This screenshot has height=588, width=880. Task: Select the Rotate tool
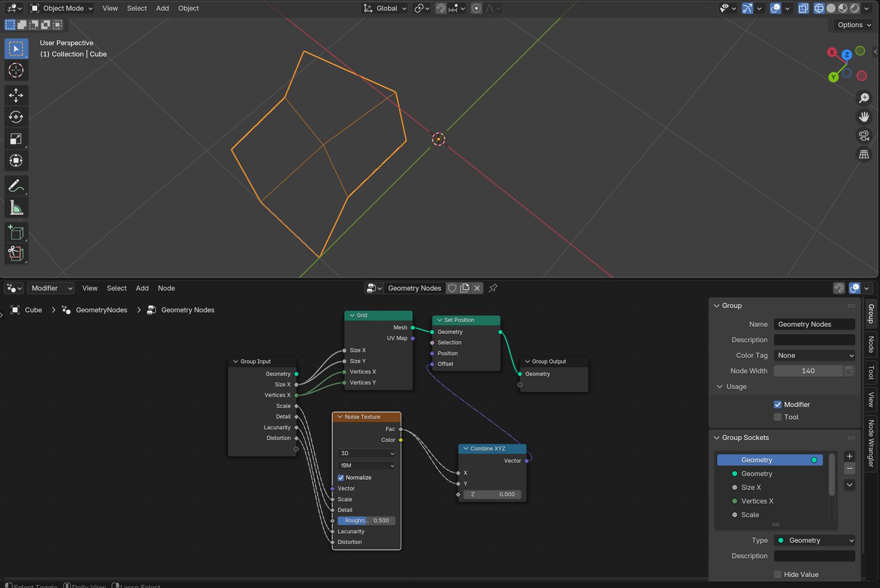pyautogui.click(x=16, y=117)
